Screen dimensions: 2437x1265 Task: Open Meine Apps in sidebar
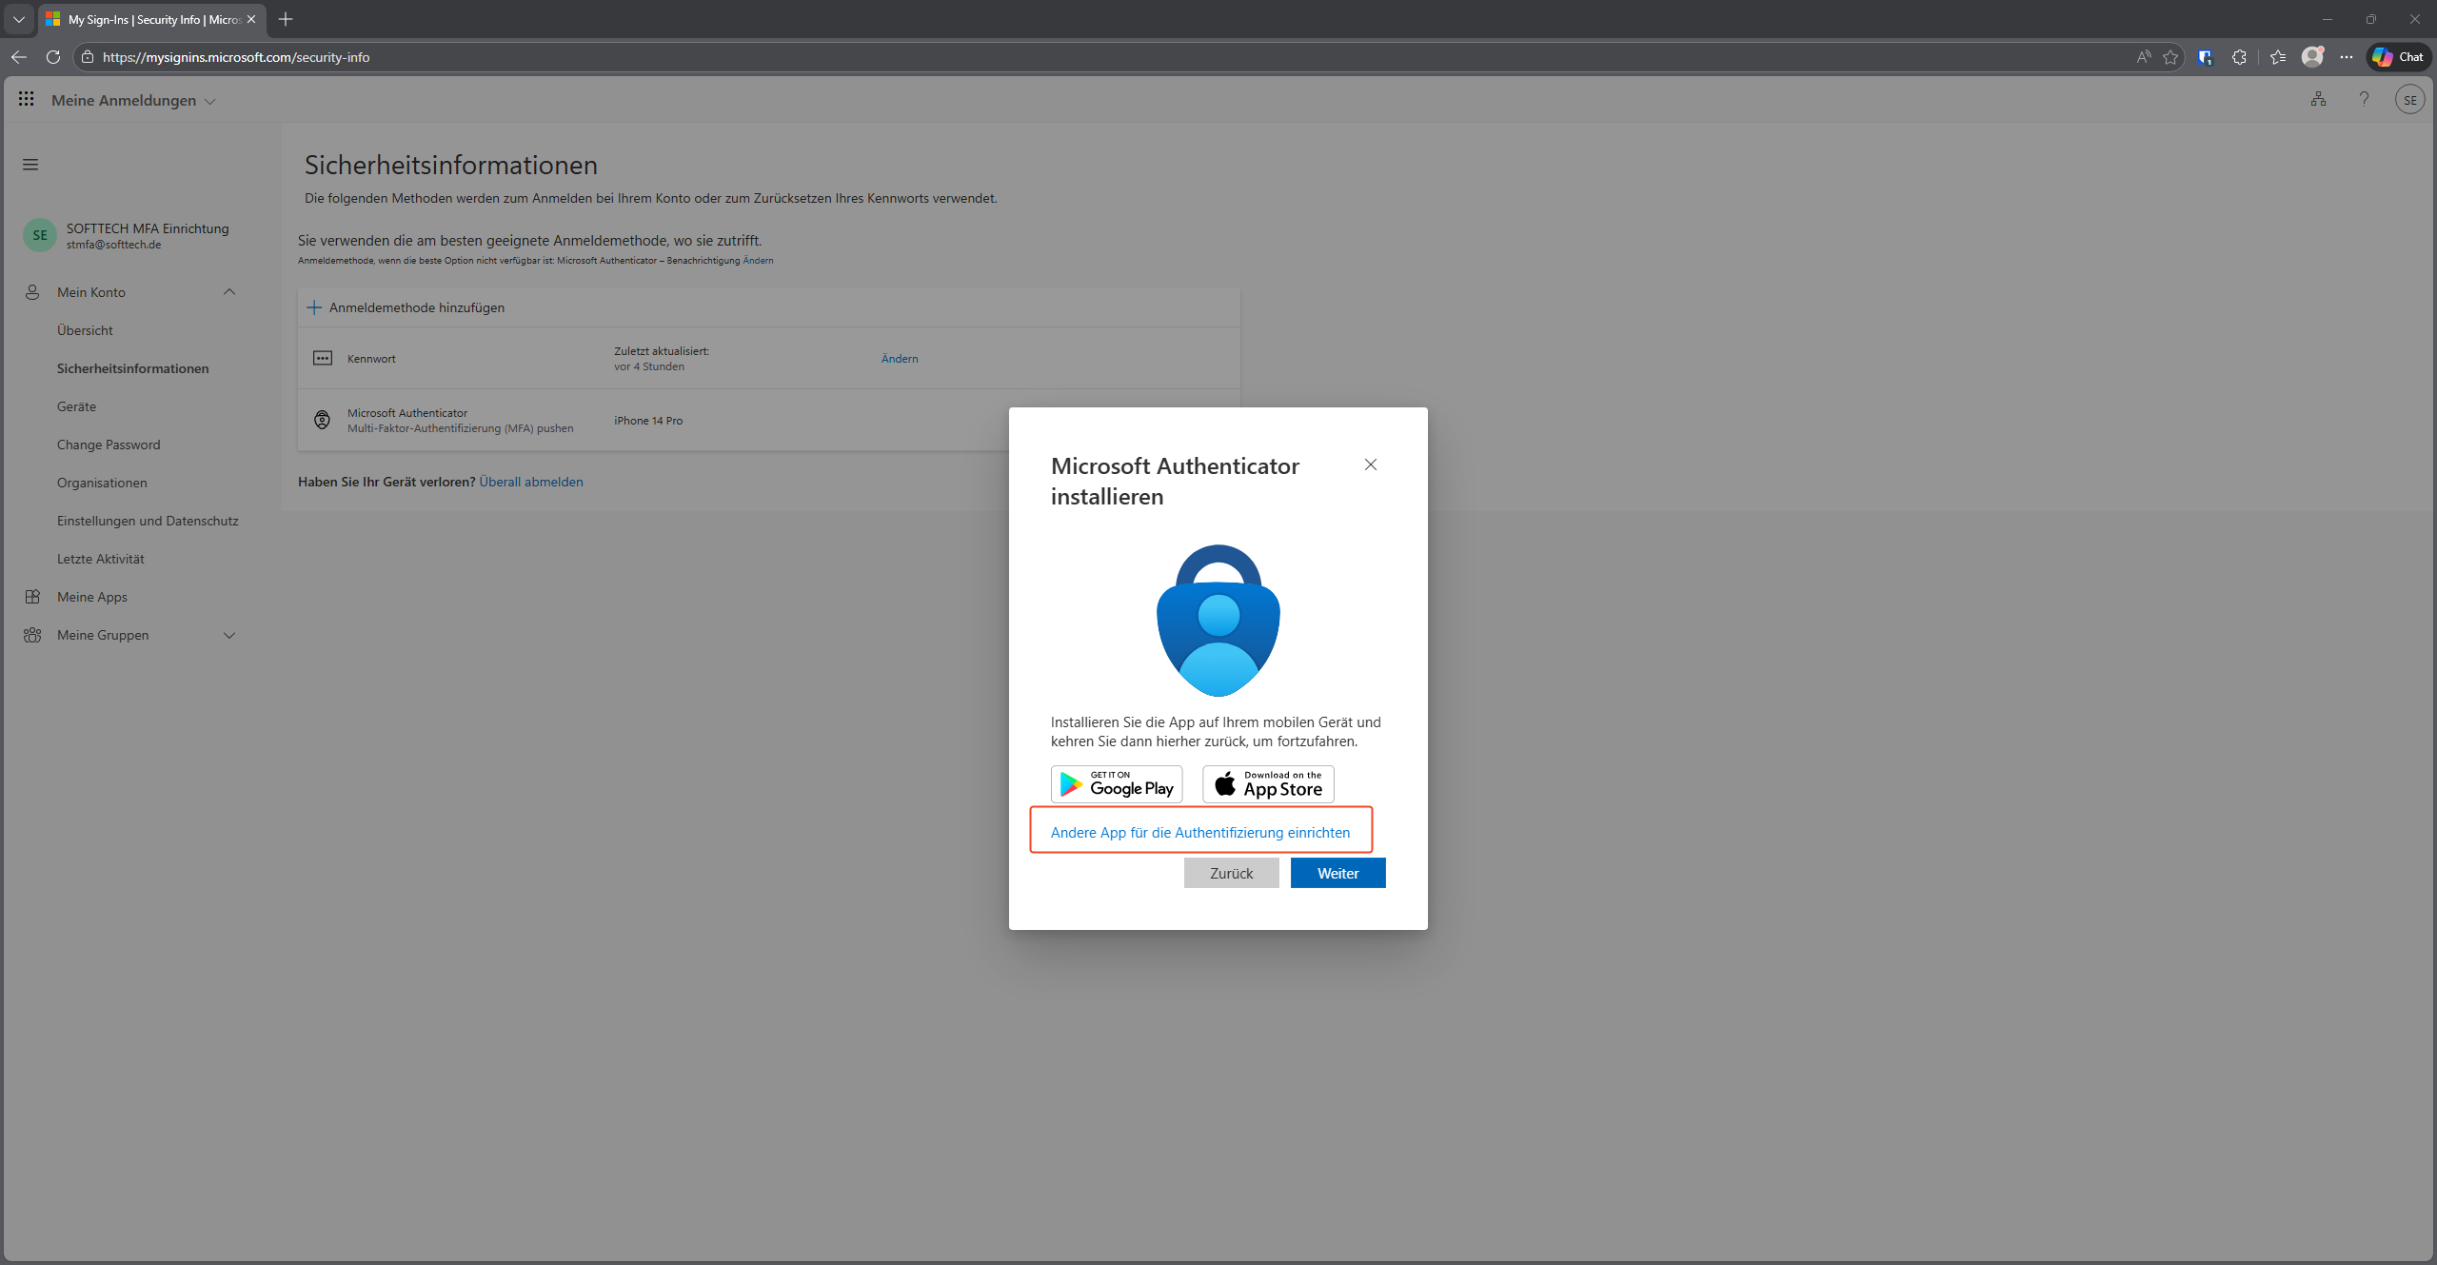click(92, 597)
